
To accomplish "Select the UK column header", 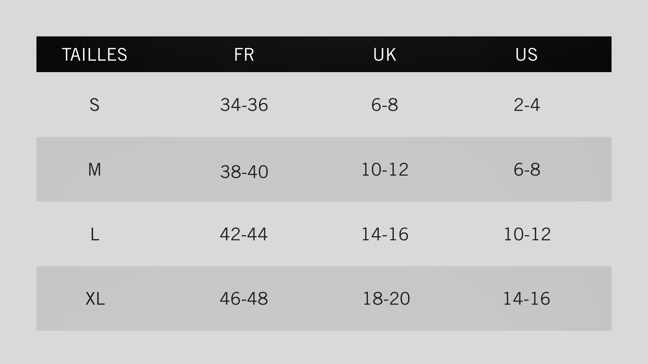I will pos(385,55).
